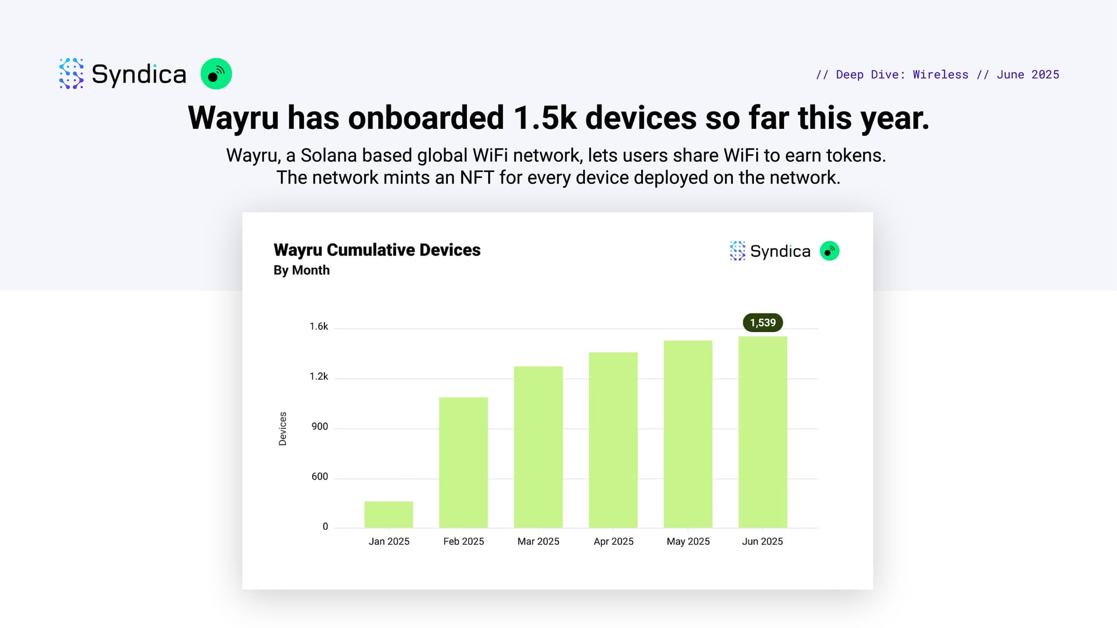Click the 'By Month' subtitle
The height and width of the screenshot is (628, 1117).
[302, 270]
